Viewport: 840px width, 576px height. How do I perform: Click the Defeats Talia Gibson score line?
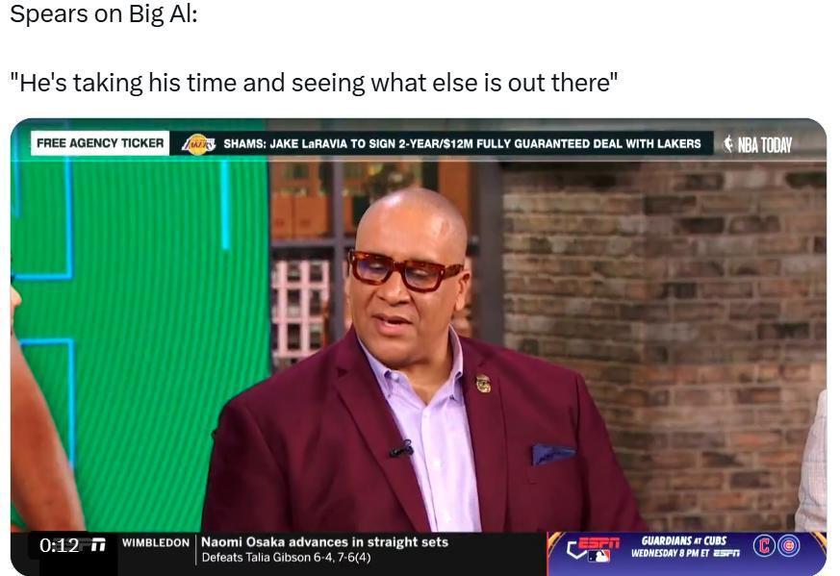pyautogui.click(x=286, y=558)
